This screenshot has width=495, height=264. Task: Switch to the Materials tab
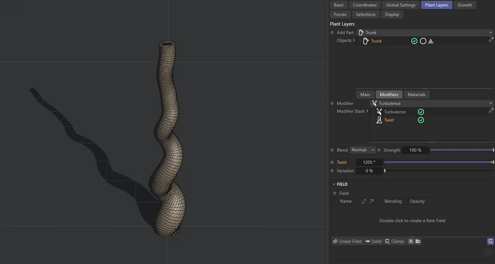pyautogui.click(x=417, y=94)
